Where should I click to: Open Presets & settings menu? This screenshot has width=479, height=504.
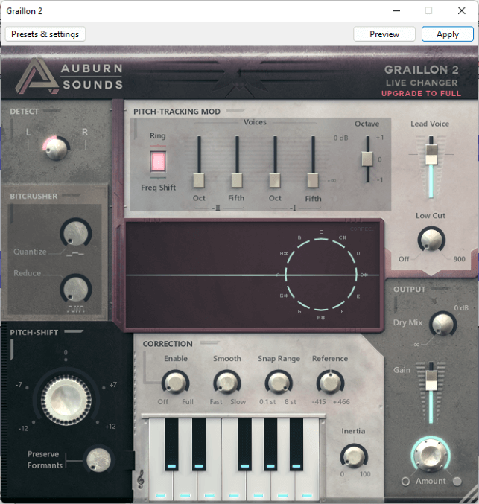click(x=45, y=34)
